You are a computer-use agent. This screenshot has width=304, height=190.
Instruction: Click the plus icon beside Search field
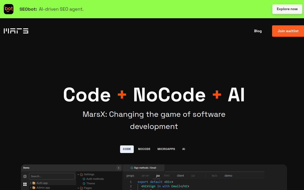coord(25,176)
